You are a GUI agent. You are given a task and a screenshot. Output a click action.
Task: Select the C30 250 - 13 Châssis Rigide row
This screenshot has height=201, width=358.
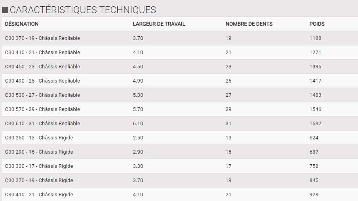click(x=39, y=138)
